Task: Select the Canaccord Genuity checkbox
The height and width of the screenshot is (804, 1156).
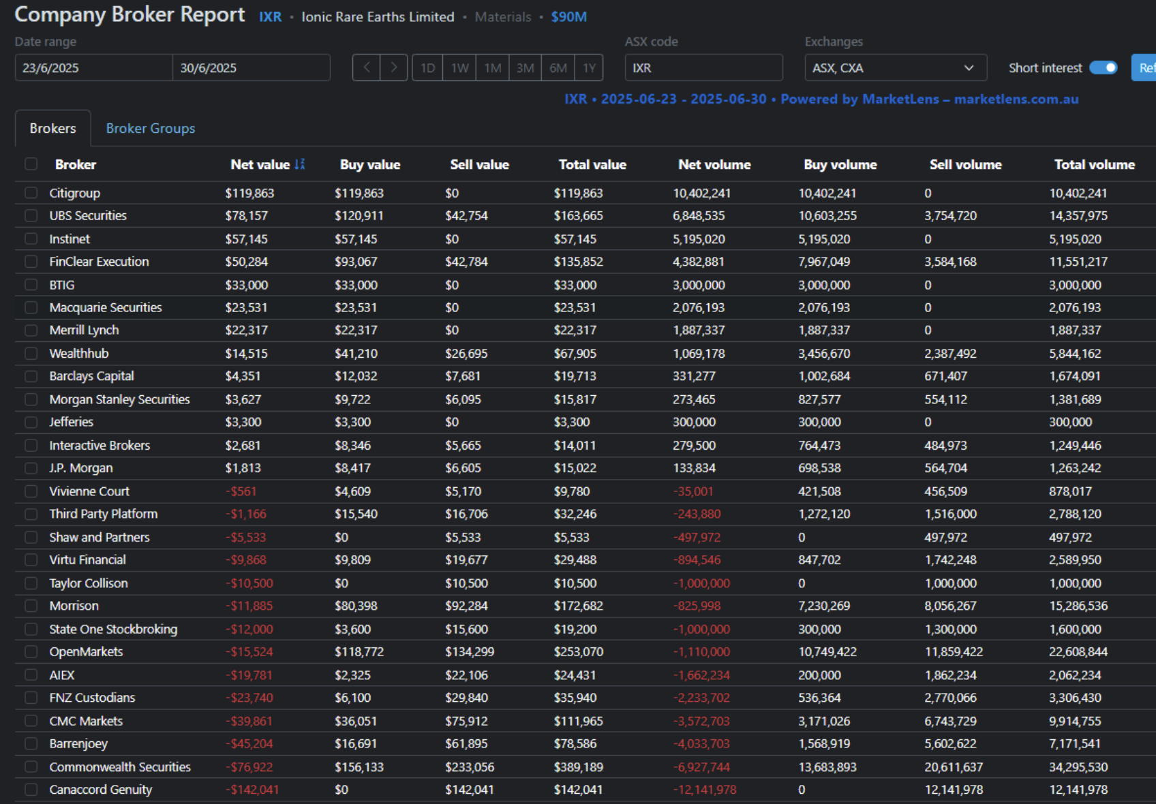Action: click(x=31, y=790)
